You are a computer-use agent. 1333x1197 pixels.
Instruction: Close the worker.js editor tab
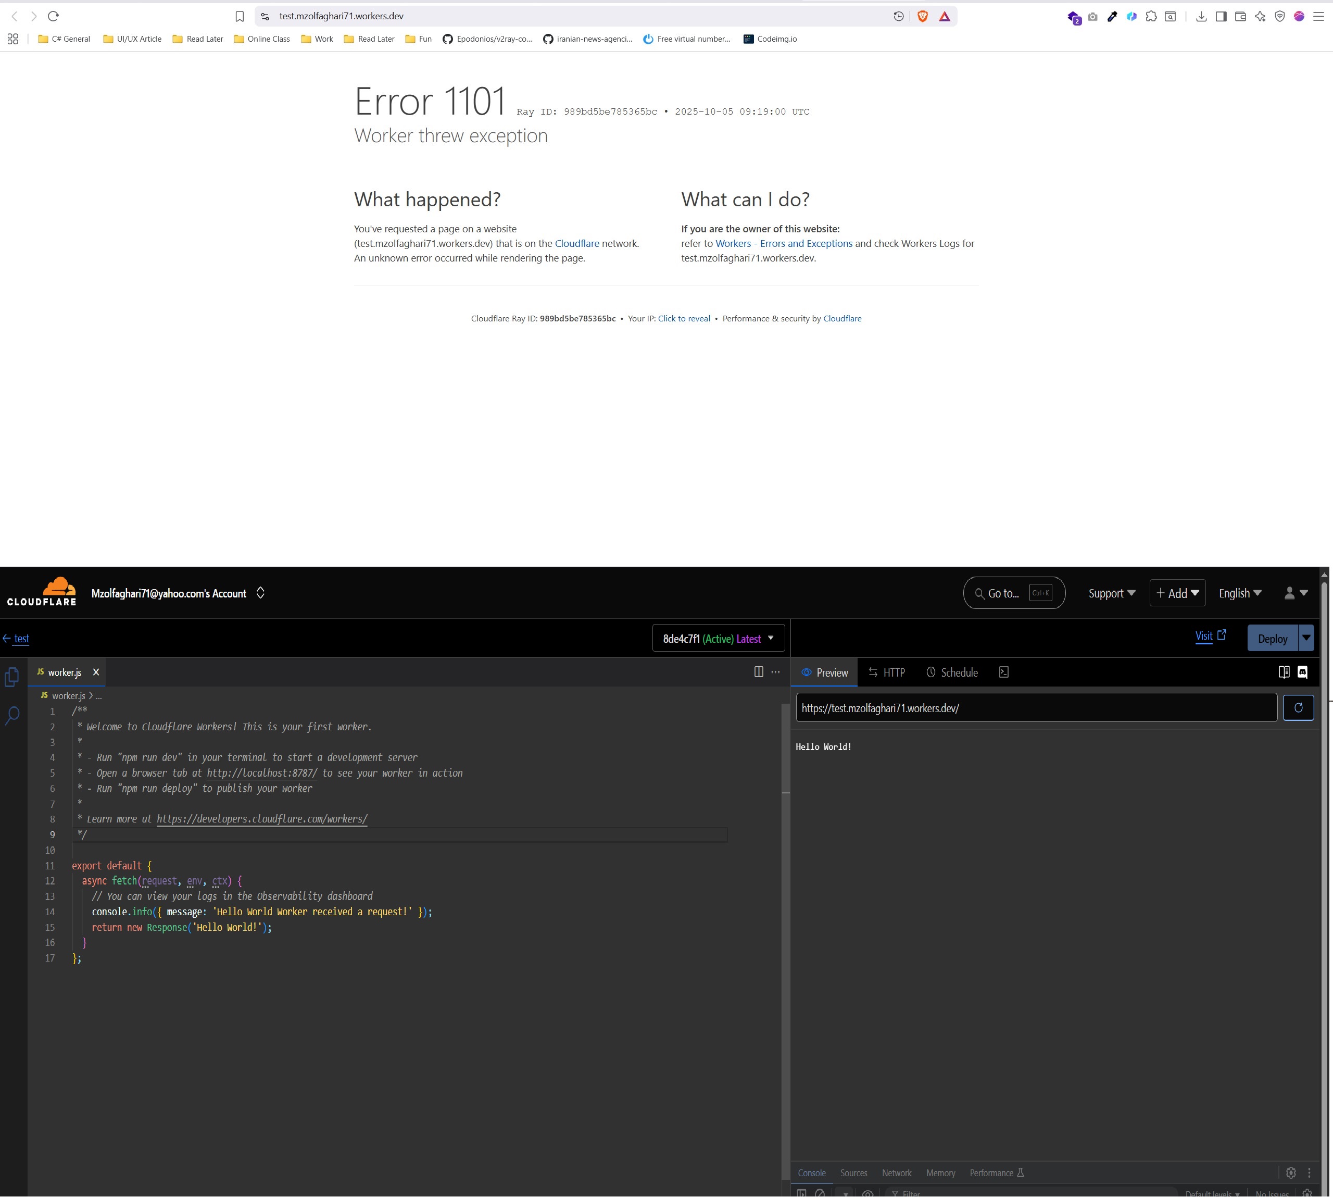point(96,672)
